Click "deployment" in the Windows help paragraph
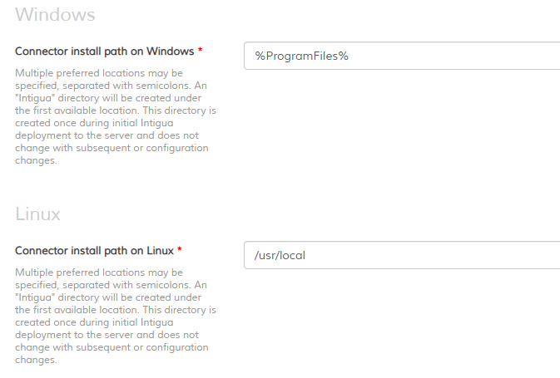This screenshot has width=560, height=378. [43, 136]
